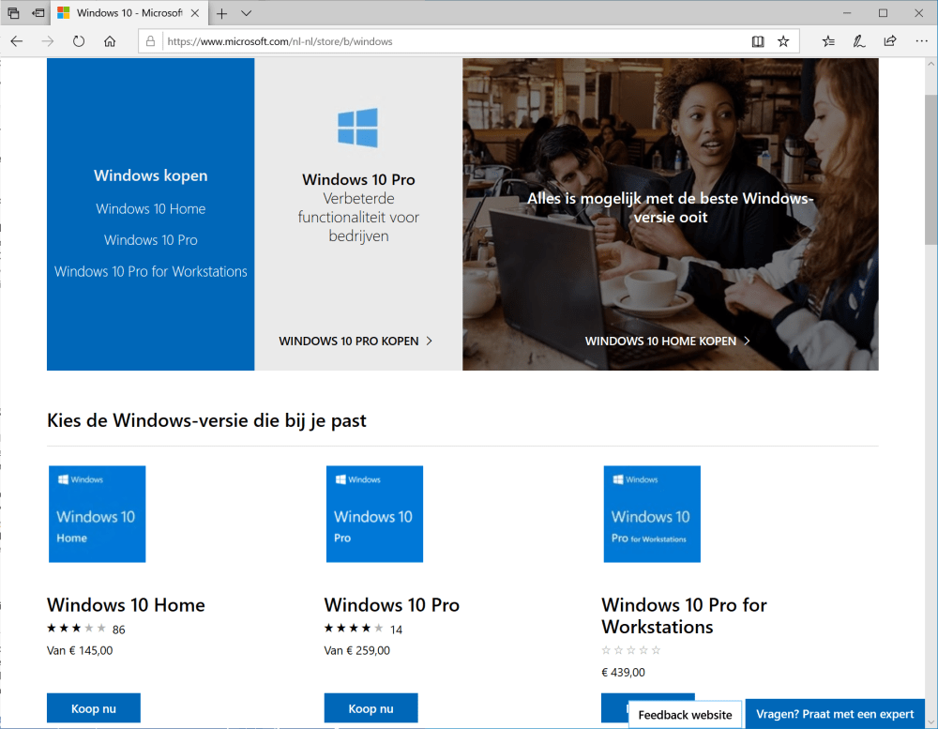Screen dimensions: 938x729
Task: Click WINDOWS 10 PRO KOPEN link
Action: click(x=356, y=342)
